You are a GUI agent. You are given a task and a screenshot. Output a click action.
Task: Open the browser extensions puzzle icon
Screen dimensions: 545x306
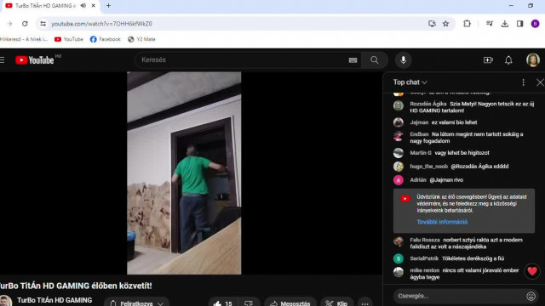[x=468, y=24]
